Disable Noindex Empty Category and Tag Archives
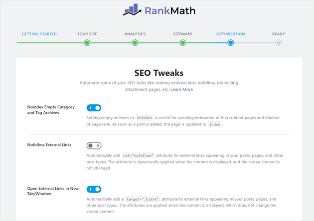The width and height of the screenshot is (314, 221). [x=94, y=108]
